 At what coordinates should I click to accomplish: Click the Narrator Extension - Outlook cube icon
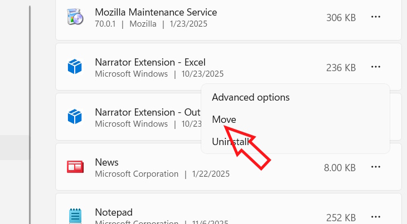coord(75,117)
